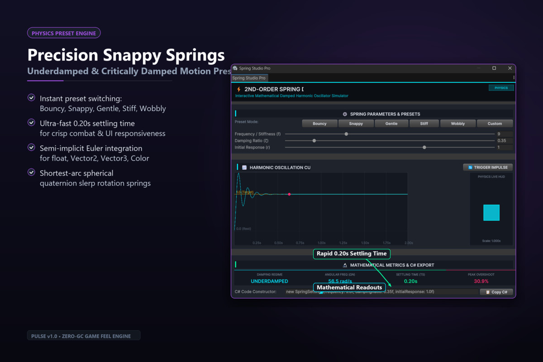
Task: Click the microscope icon beside Mathematical Metrics
Action: point(345,265)
